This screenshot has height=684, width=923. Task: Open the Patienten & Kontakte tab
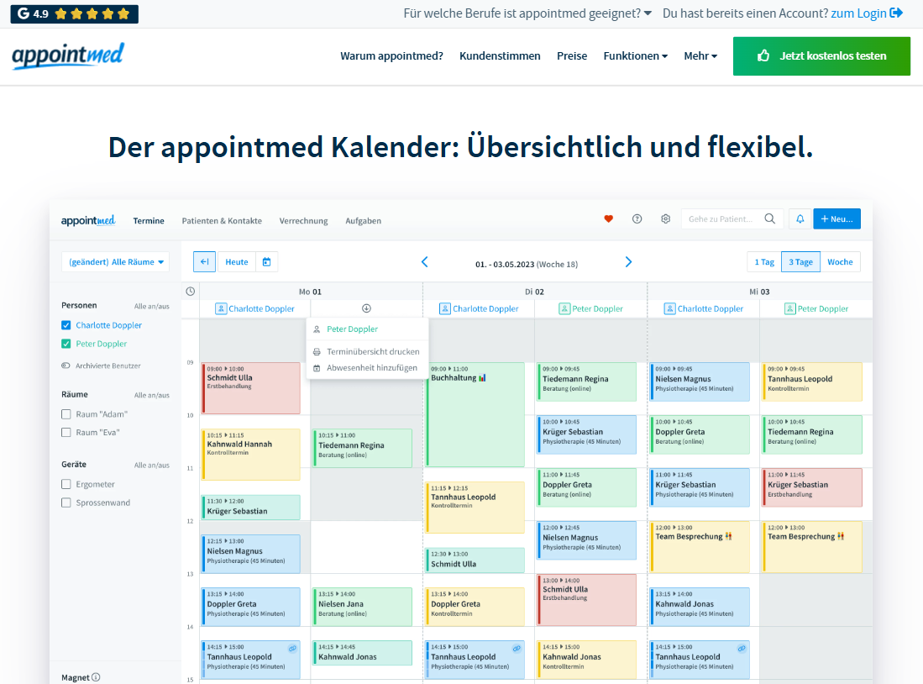pos(222,221)
